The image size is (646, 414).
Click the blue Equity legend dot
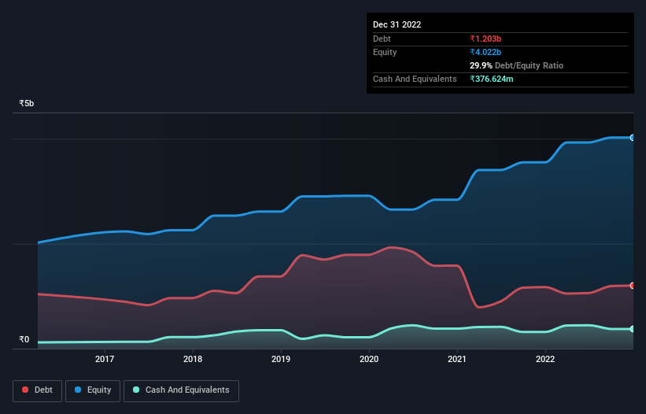(x=78, y=390)
